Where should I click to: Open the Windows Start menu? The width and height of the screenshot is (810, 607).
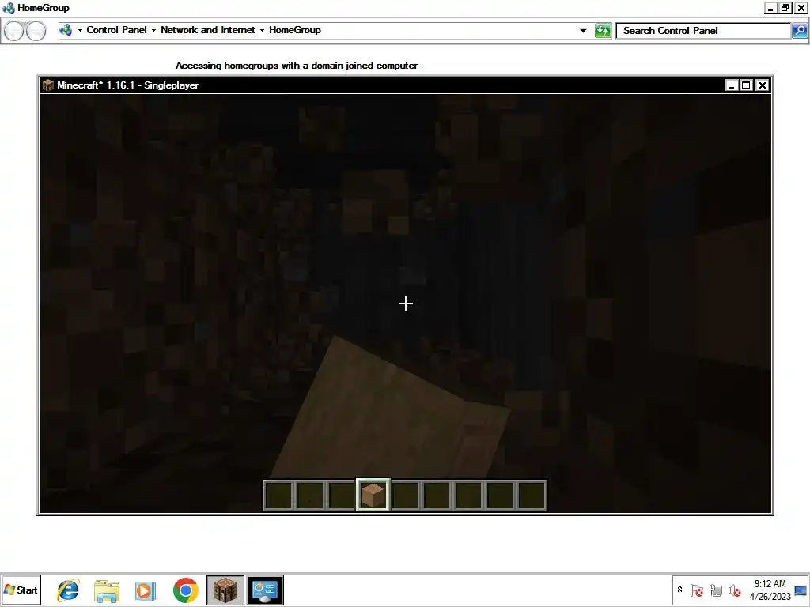point(21,590)
